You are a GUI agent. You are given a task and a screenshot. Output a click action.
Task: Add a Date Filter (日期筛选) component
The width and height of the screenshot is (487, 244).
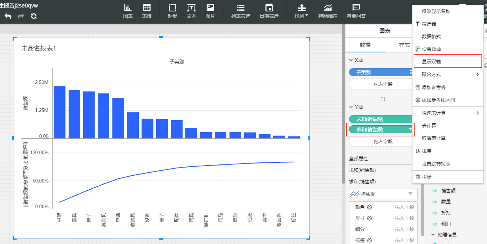pos(269,11)
